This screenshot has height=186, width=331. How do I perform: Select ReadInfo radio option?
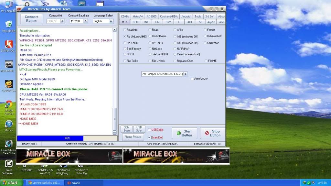point(125,30)
